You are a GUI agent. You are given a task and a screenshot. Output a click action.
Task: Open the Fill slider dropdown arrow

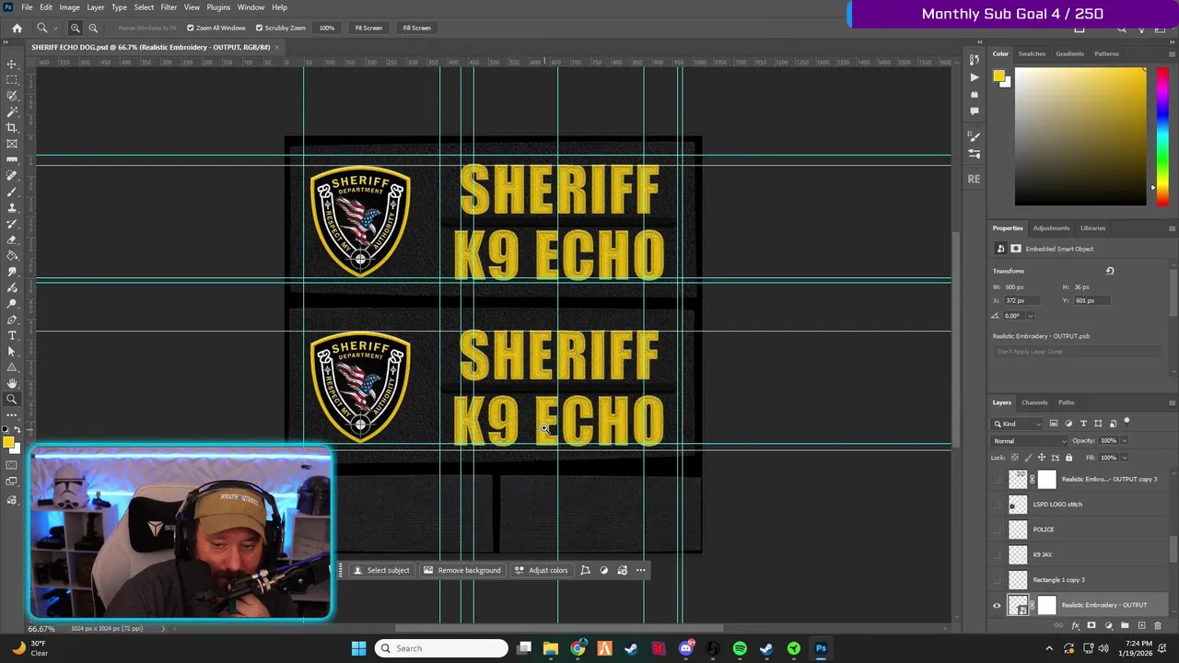pos(1124,458)
